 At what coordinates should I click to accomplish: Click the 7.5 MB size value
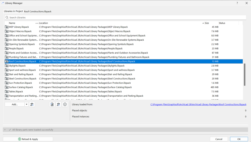215,92
